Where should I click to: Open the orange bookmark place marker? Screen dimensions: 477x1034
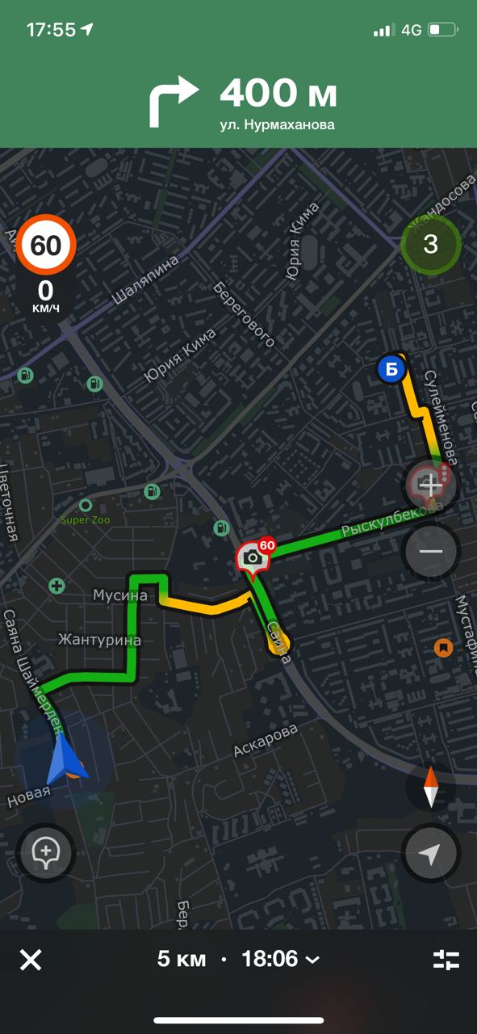tap(443, 647)
